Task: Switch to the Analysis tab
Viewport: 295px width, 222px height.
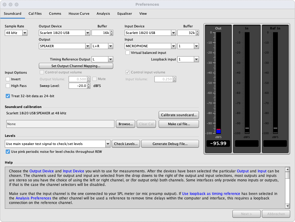Action: point(103,14)
